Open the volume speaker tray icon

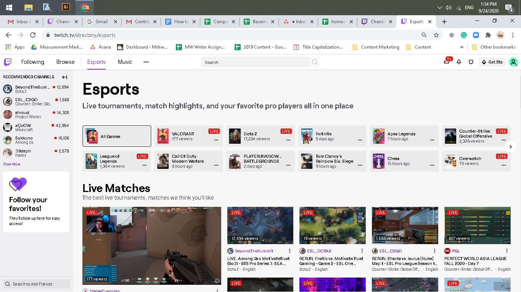(449, 8)
